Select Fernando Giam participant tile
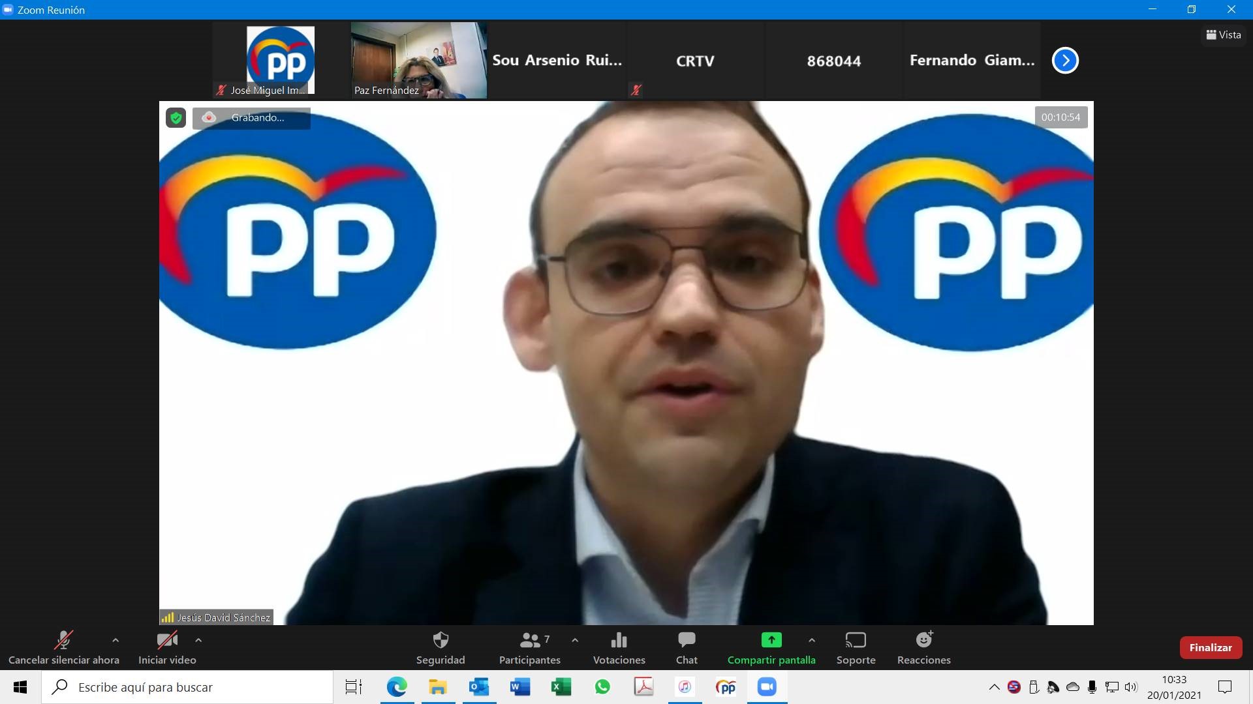The image size is (1253, 704). [972, 60]
